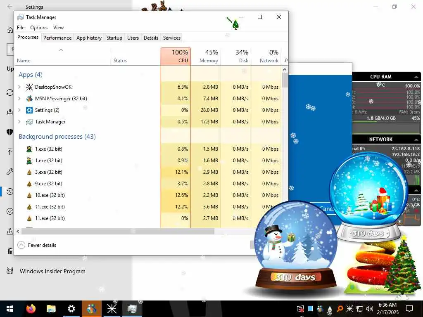Click the horizontal scrollbar thumb in Task Manager
Screen dimensions: 423x317
point(118,231)
